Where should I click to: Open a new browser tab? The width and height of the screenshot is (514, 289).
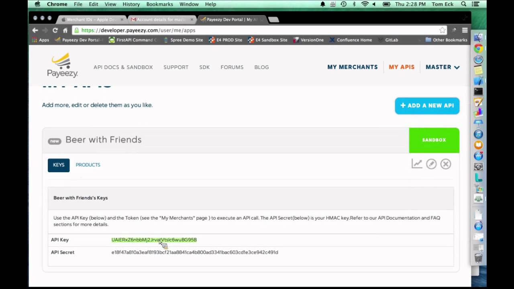[x=273, y=20]
